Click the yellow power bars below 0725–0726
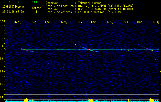 (x=90, y=100)
